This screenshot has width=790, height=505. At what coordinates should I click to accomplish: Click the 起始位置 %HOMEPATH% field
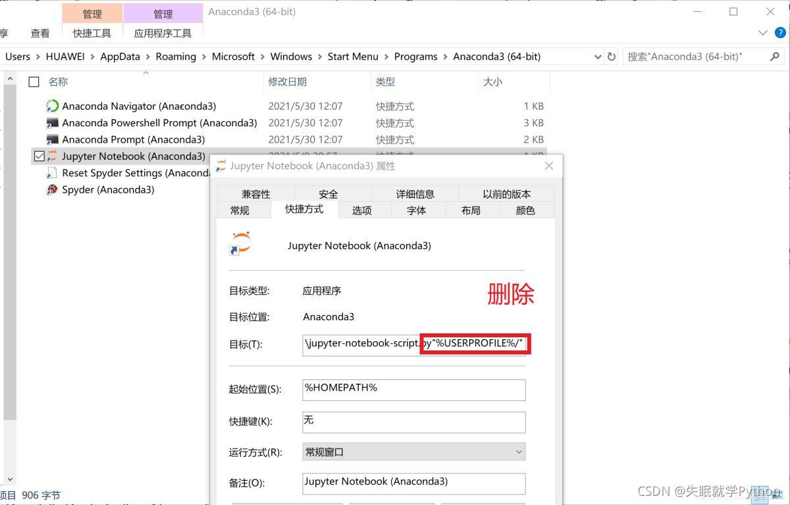pos(414,390)
